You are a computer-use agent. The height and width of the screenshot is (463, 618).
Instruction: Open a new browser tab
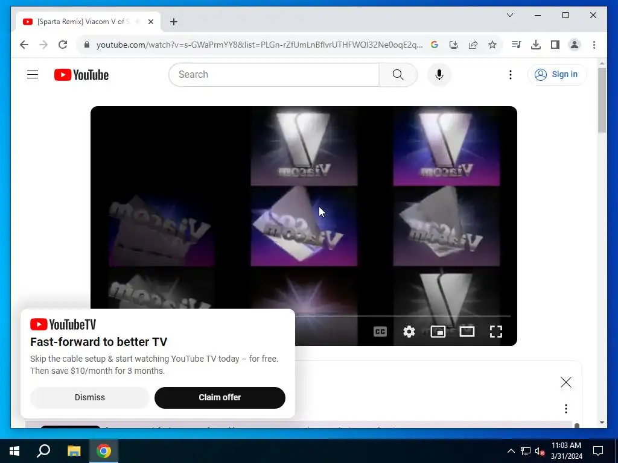click(x=174, y=22)
